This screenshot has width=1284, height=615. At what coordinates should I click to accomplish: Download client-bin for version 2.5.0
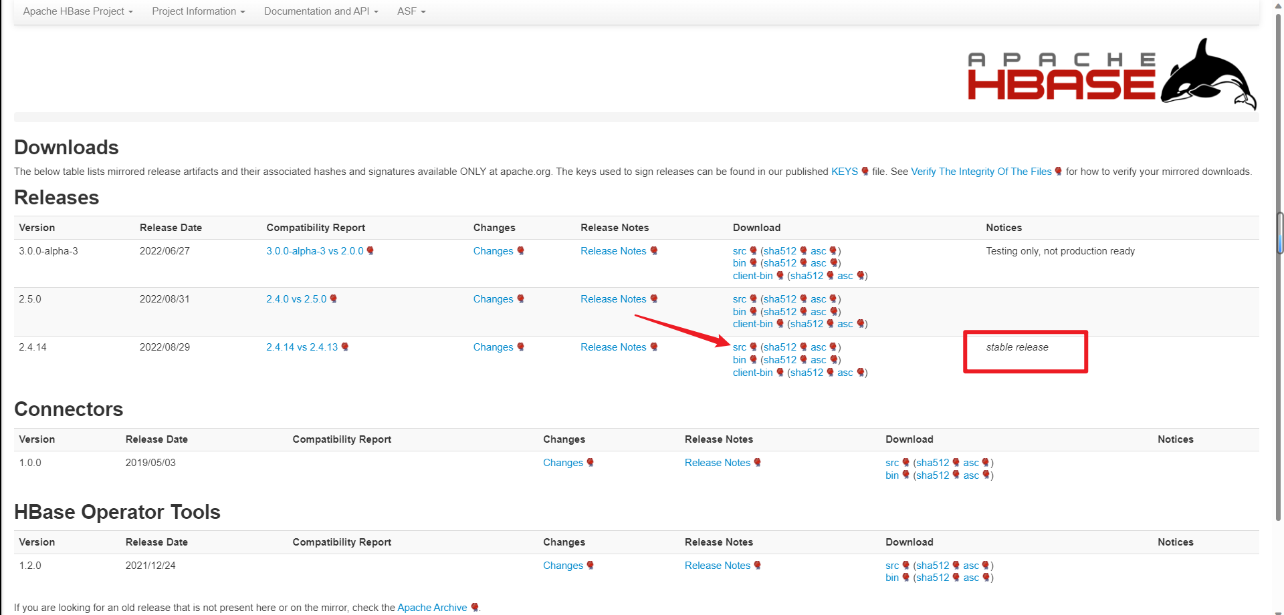click(x=752, y=324)
